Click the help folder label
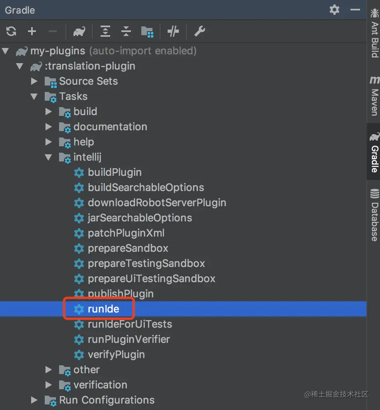380x410 pixels. [84, 142]
